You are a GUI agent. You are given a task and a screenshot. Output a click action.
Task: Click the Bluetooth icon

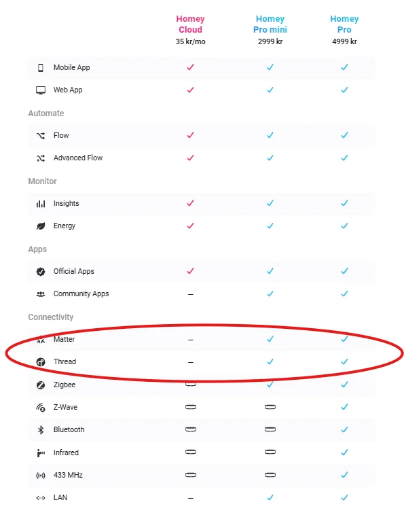(x=41, y=429)
